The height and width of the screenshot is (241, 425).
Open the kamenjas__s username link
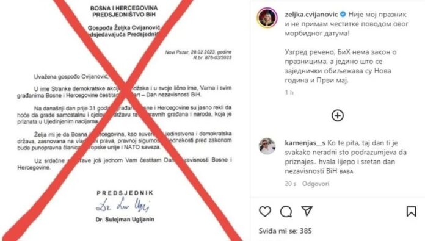click(x=305, y=143)
